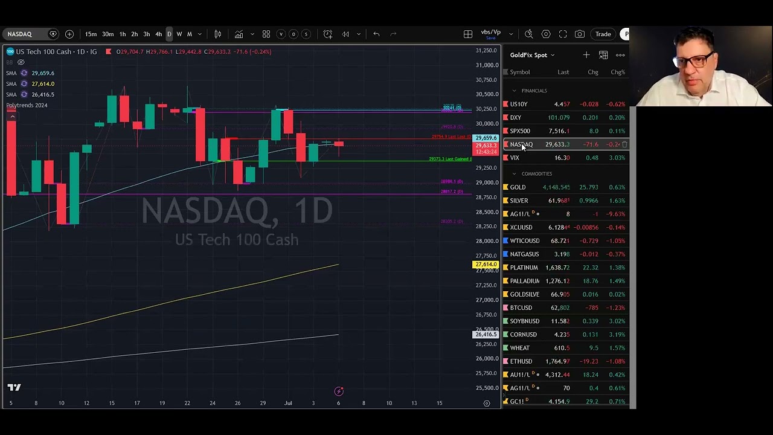The image size is (773, 435).
Task: Open the layout setup grid icon
Action: [468, 34]
